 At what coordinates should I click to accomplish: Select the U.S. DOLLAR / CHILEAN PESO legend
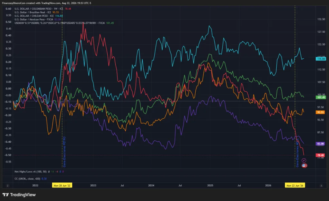point(34,16)
